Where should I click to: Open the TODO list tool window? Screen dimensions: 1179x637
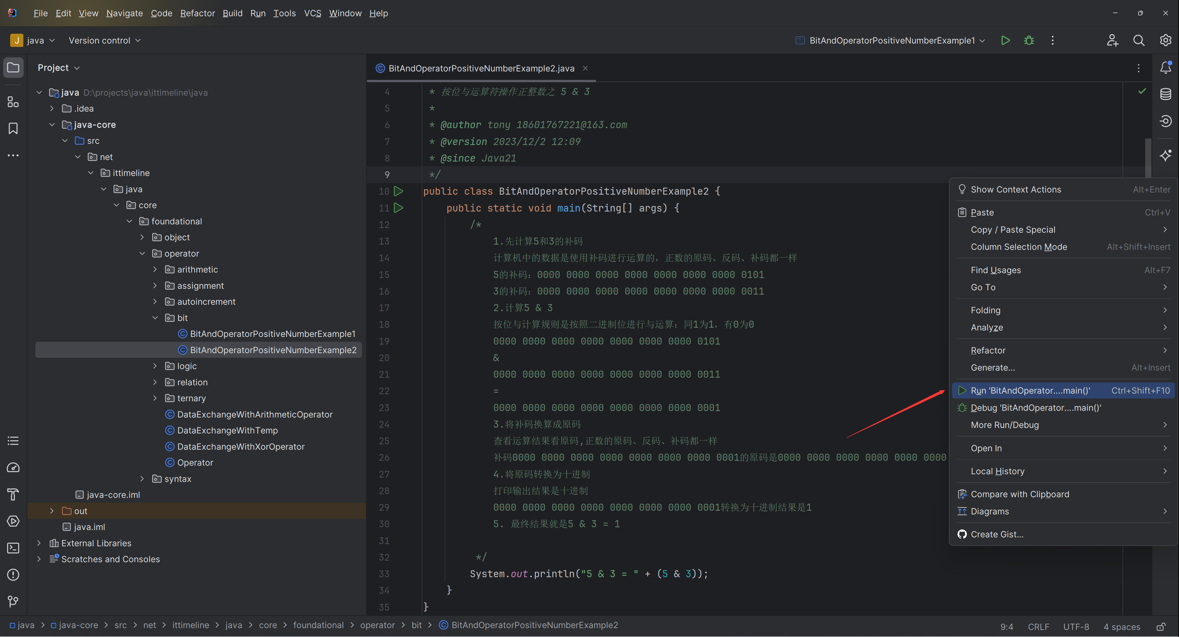tap(13, 441)
